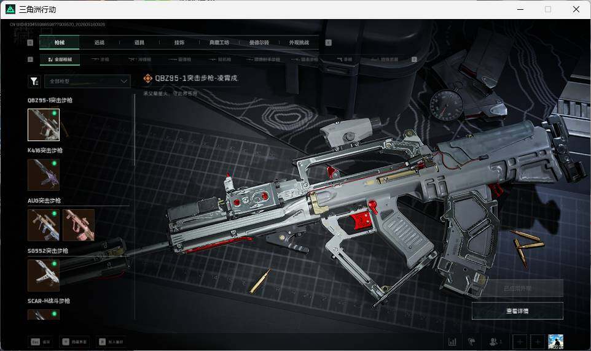Maximize the 三角洲行动 window

coord(548,9)
